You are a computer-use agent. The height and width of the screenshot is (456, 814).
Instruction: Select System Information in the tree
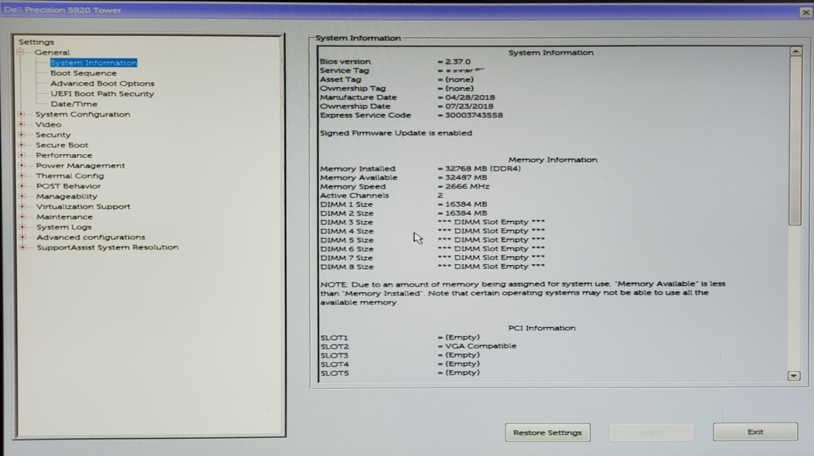[x=93, y=63]
